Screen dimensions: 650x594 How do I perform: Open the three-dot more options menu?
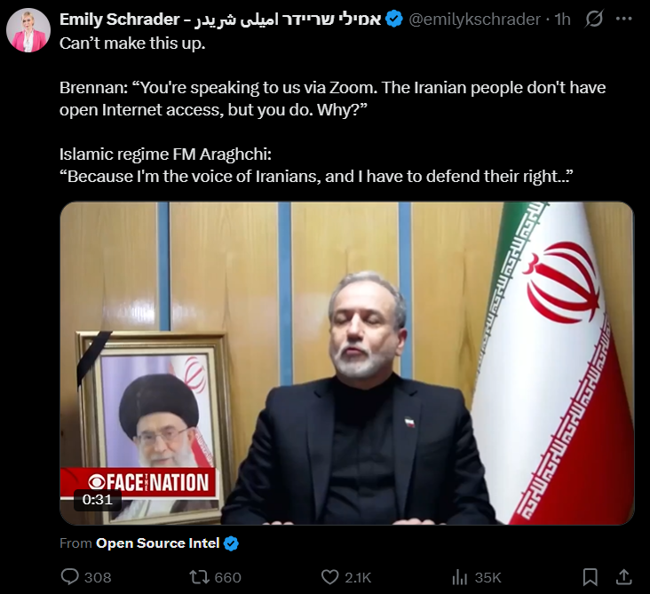(624, 19)
